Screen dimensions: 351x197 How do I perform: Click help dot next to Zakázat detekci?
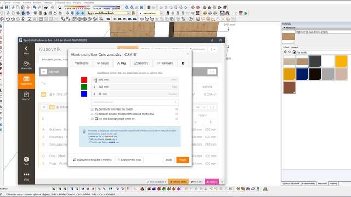tap(177, 114)
